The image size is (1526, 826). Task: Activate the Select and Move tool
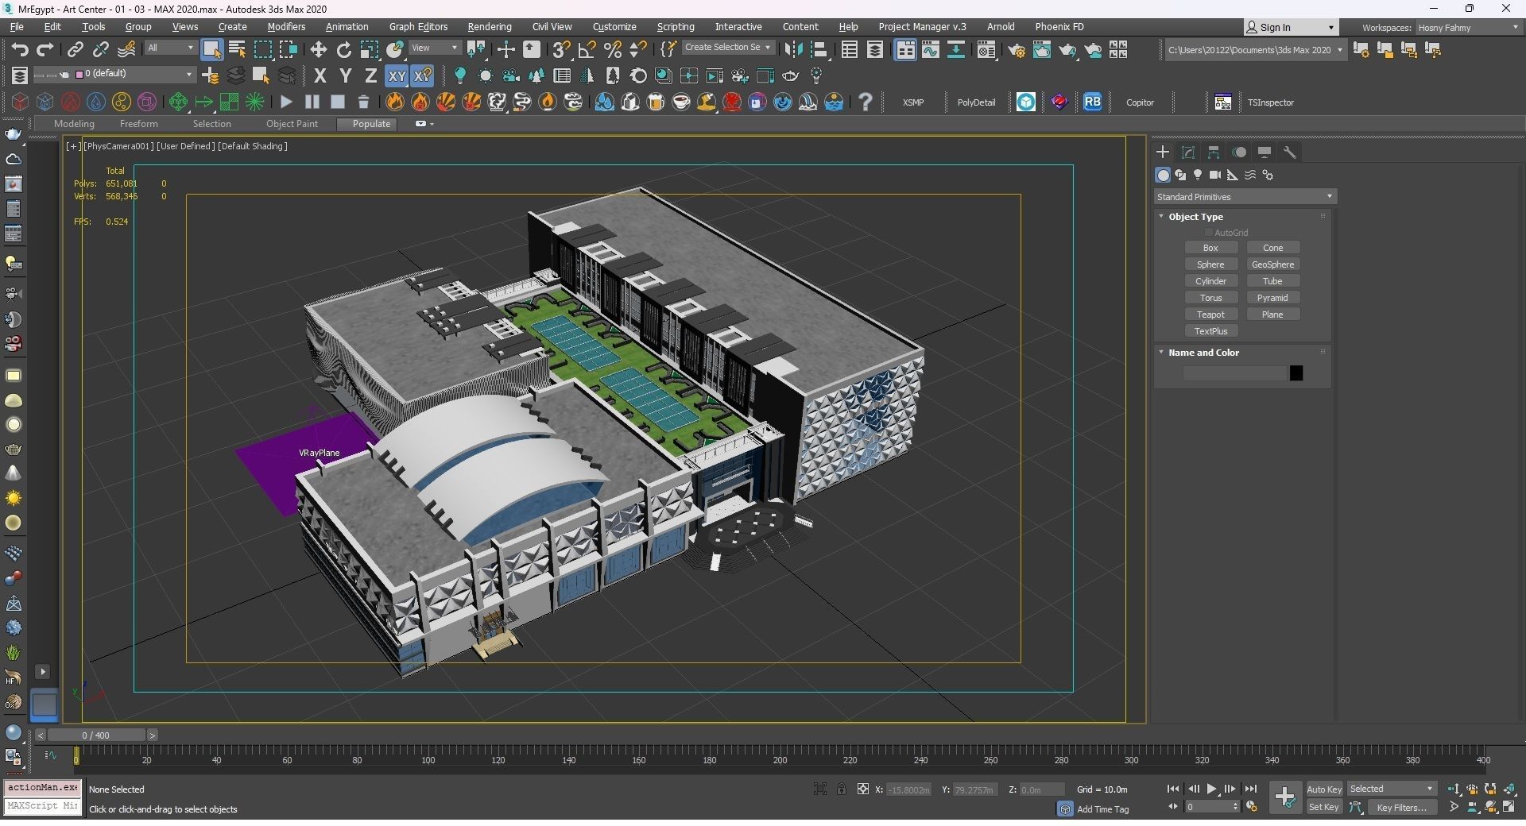click(x=319, y=50)
